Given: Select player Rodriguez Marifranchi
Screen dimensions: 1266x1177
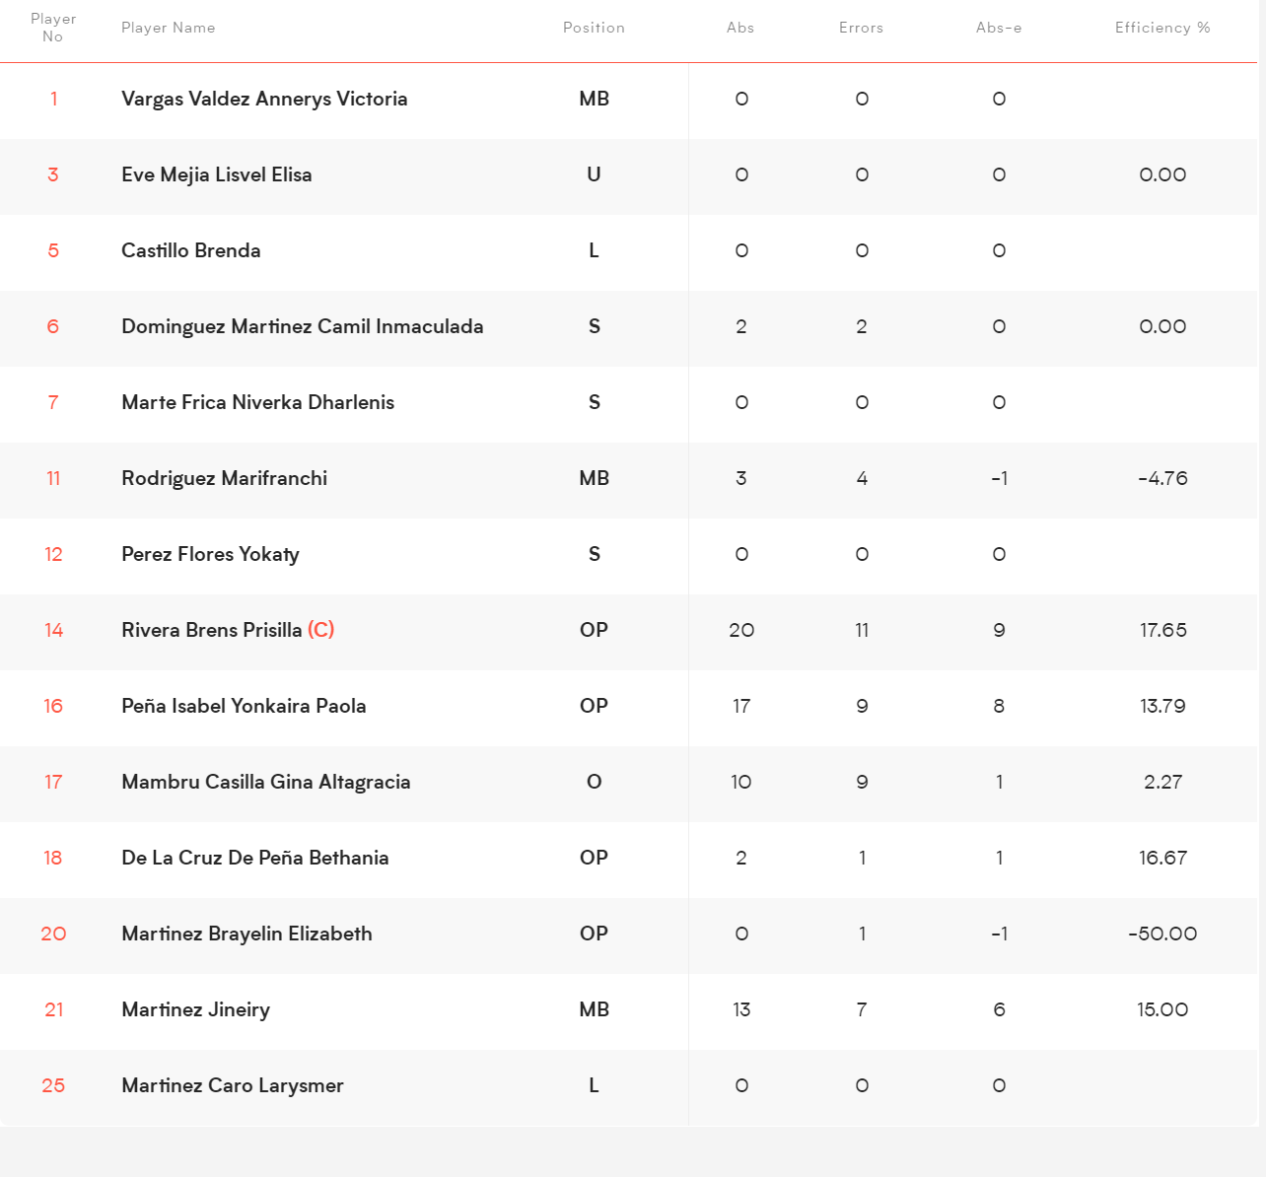Looking at the screenshot, I should pyautogui.click(x=224, y=478).
